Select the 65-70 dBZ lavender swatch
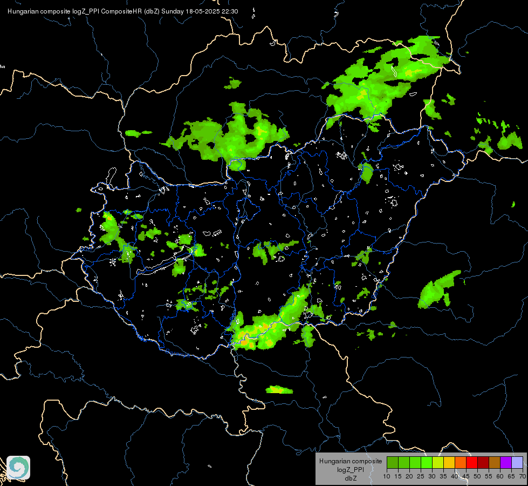The width and height of the screenshot is (528, 486). point(517,462)
